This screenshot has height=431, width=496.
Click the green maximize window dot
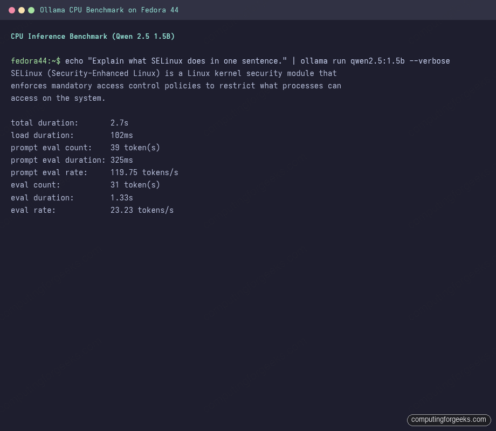[x=31, y=10]
